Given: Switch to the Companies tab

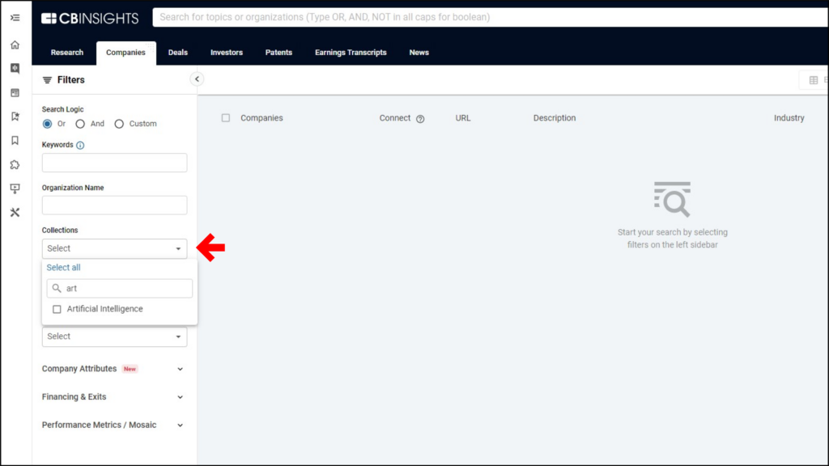Looking at the screenshot, I should click(125, 53).
